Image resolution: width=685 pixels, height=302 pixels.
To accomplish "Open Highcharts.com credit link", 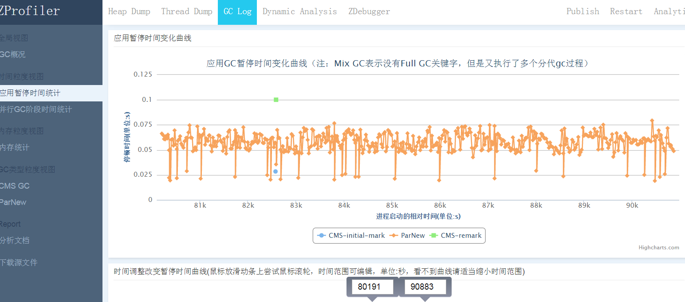I will click(659, 248).
